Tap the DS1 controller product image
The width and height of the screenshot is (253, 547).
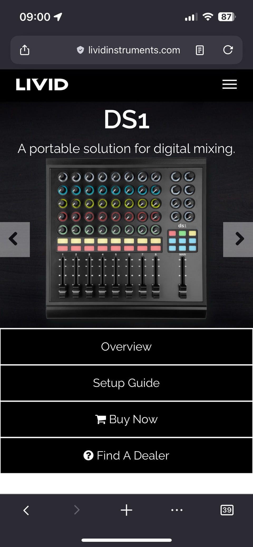click(x=126, y=238)
